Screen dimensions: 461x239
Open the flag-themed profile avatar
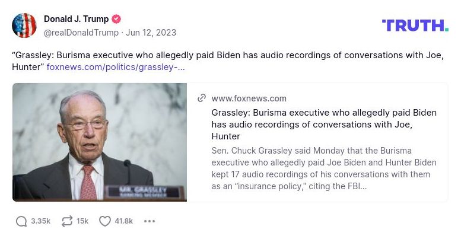[x=24, y=26]
